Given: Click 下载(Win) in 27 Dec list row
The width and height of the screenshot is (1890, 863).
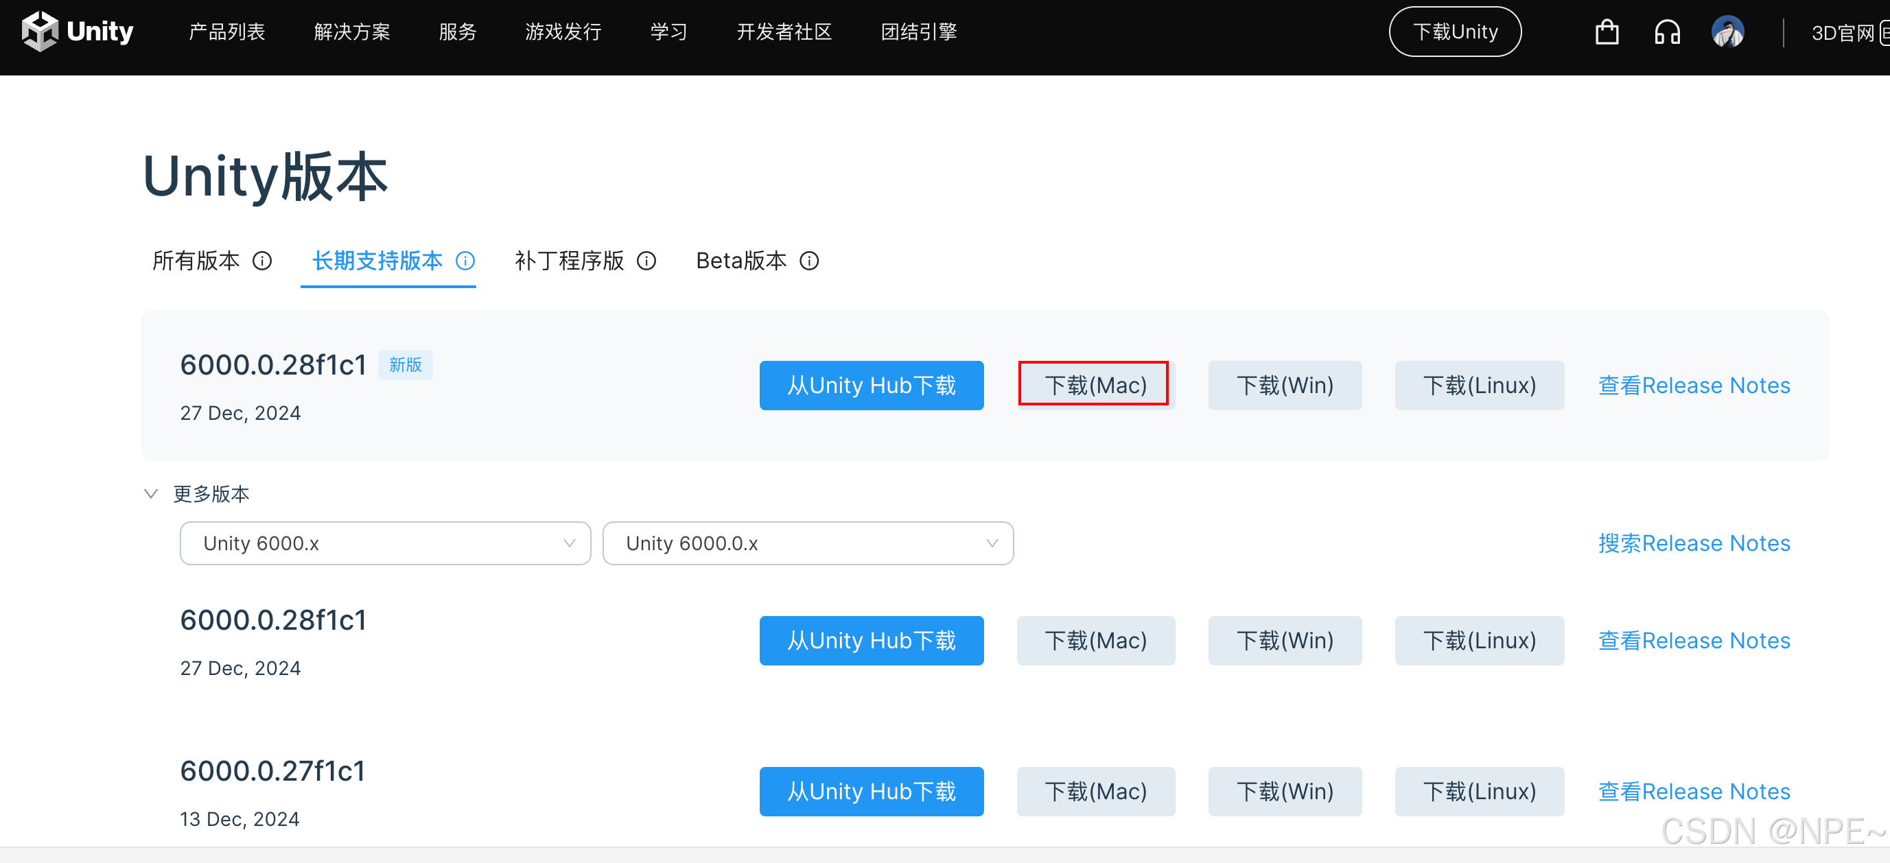Looking at the screenshot, I should click(x=1285, y=641).
